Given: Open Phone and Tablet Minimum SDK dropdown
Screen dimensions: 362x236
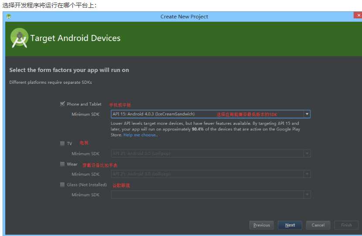Looking at the screenshot, I should point(211,114).
